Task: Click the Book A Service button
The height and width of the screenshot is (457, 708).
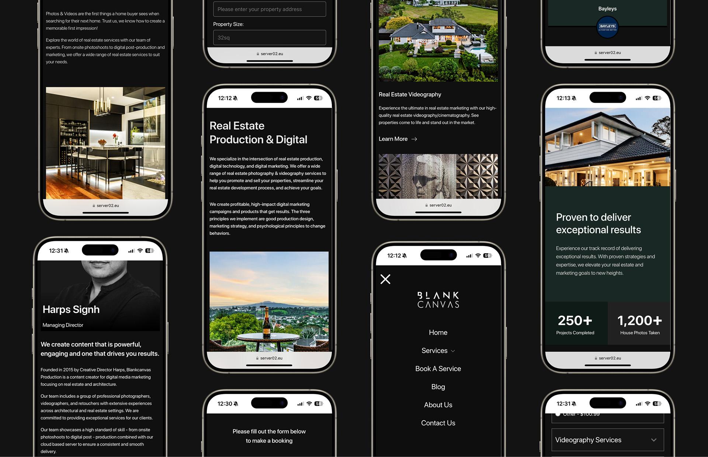Action: pos(438,368)
